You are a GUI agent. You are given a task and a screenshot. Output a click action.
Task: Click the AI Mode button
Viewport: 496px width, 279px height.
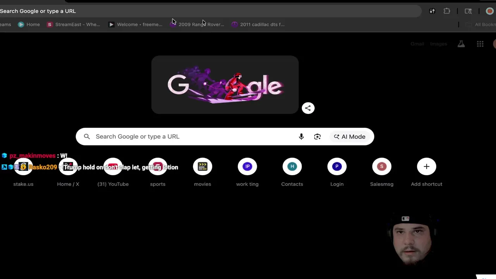[350, 136]
